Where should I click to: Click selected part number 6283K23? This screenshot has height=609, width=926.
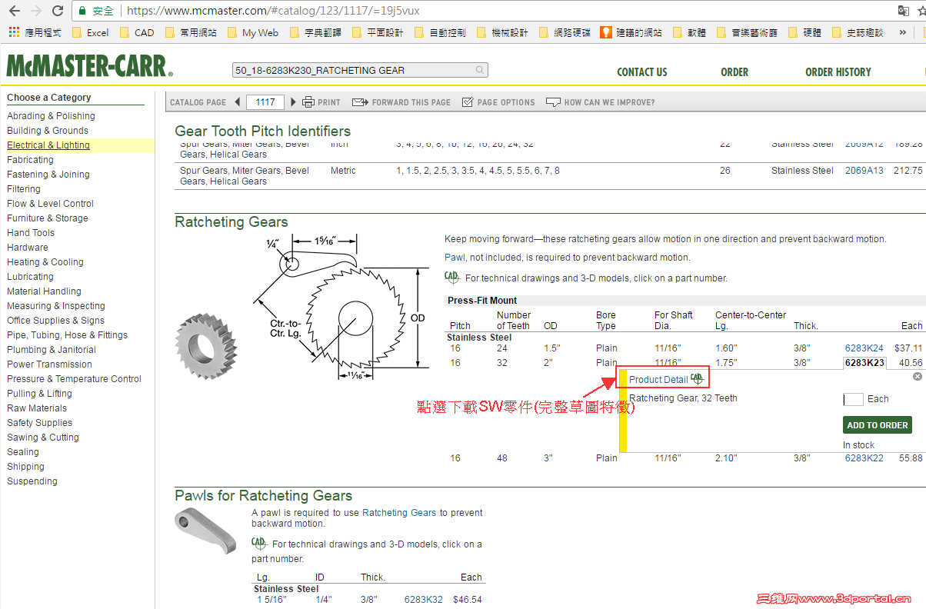[865, 363]
